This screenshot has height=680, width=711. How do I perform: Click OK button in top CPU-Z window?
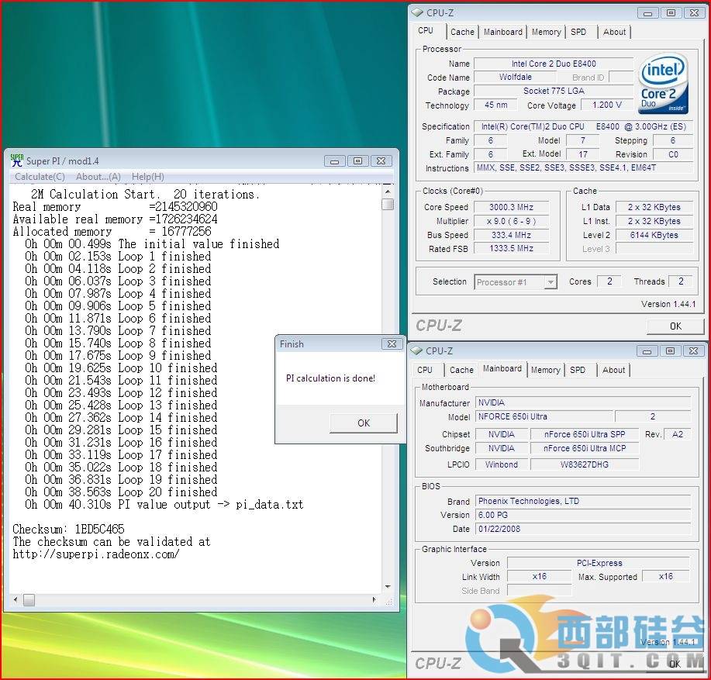(675, 326)
